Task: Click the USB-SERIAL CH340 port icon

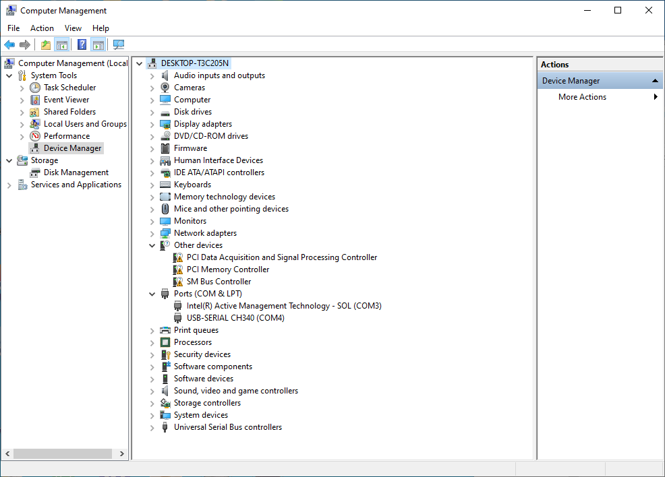Action: click(177, 318)
